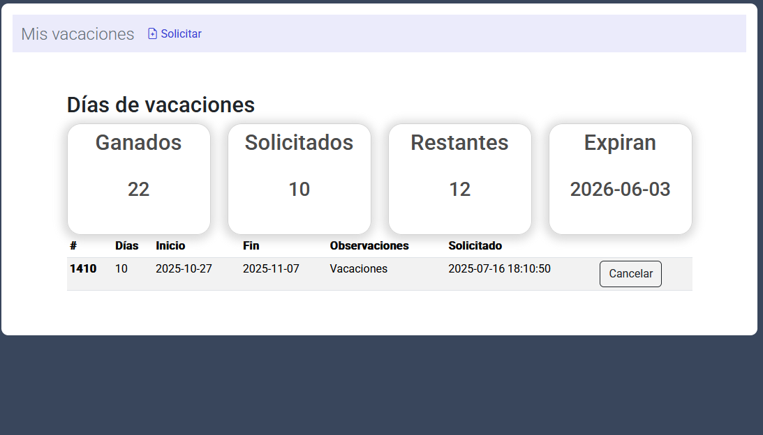Click the Expiran card heading
The height and width of the screenshot is (435, 763).
pyautogui.click(x=620, y=142)
